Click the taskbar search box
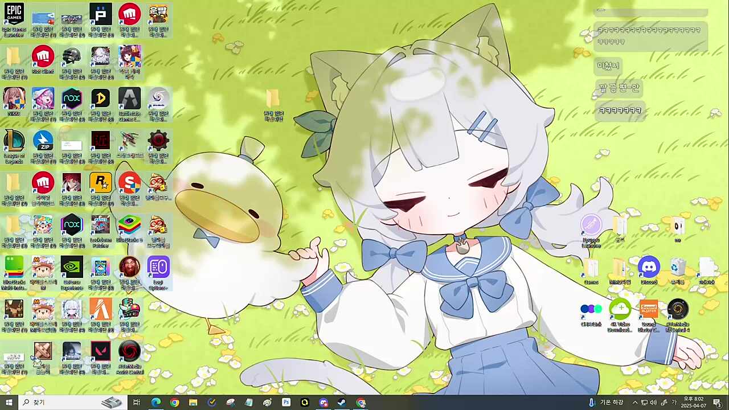The height and width of the screenshot is (410, 729). (73, 403)
